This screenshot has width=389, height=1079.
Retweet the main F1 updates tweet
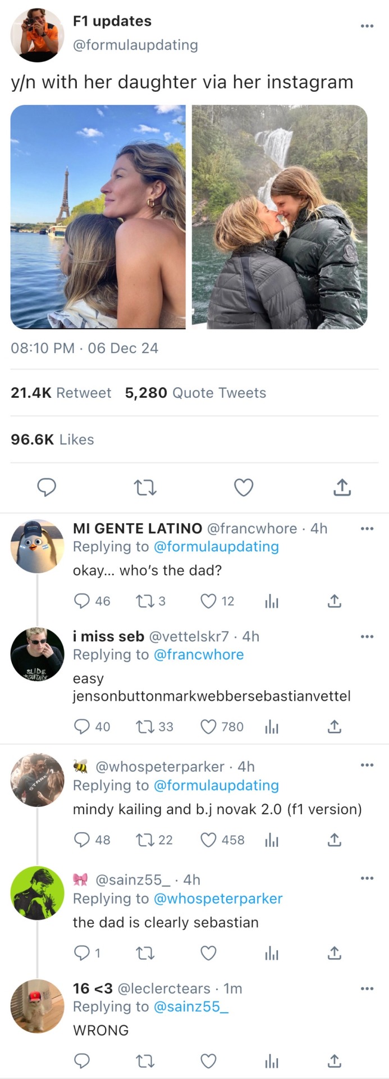click(x=145, y=487)
